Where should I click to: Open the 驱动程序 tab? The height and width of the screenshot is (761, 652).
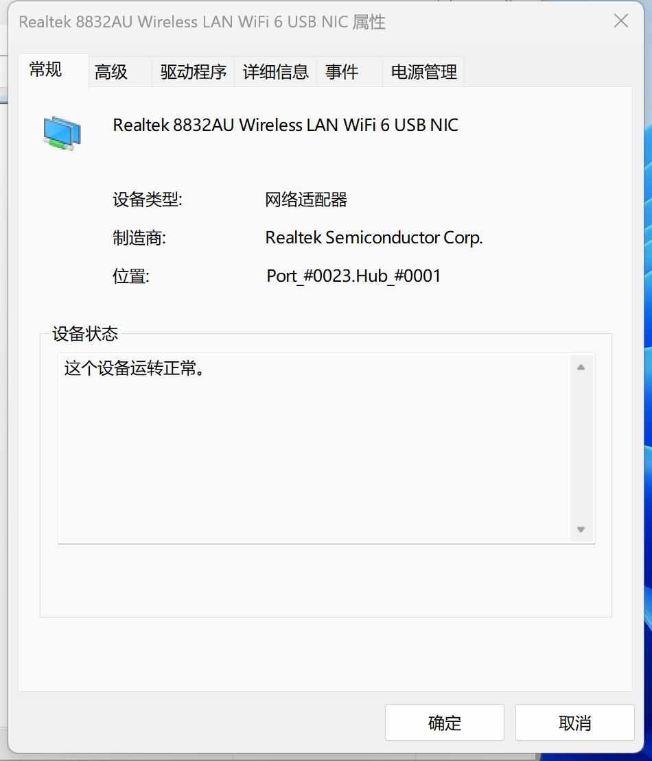click(193, 72)
